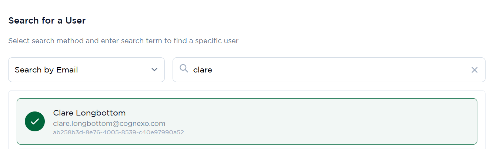497x149 pixels.
Task: Clear the search term with X icon
Action: click(x=474, y=70)
